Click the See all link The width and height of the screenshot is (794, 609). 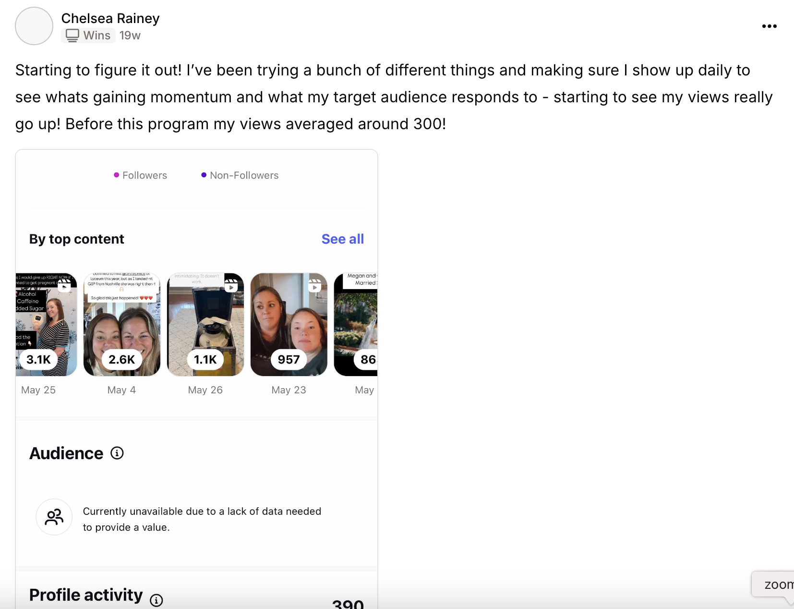click(342, 239)
